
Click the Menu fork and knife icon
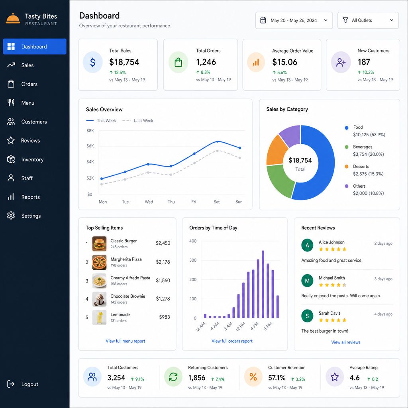11,102
